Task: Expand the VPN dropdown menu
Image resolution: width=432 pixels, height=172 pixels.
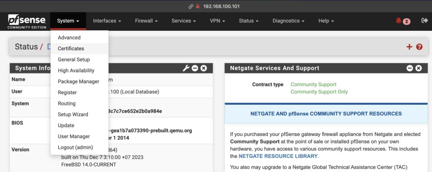Action: [217, 21]
